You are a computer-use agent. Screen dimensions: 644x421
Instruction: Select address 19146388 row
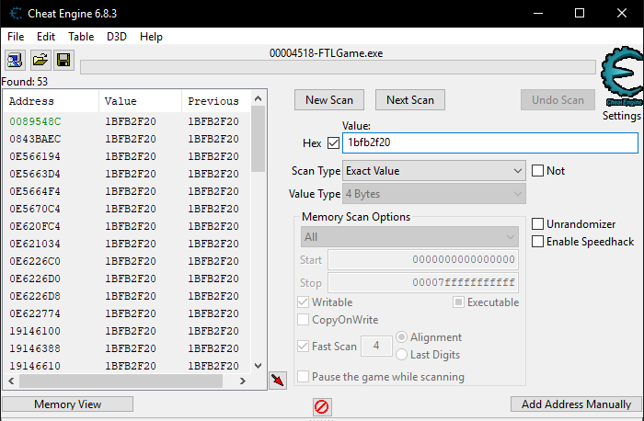pyautogui.click(x=127, y=348)
